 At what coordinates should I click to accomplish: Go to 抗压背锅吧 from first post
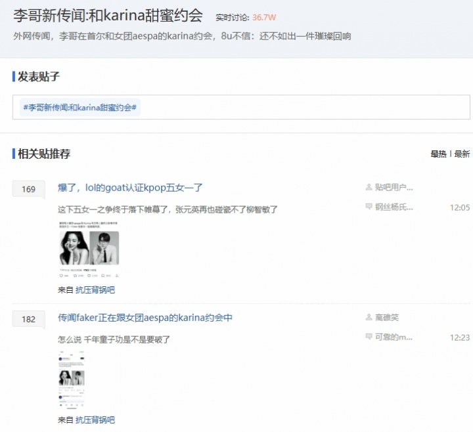pos(95,290)
